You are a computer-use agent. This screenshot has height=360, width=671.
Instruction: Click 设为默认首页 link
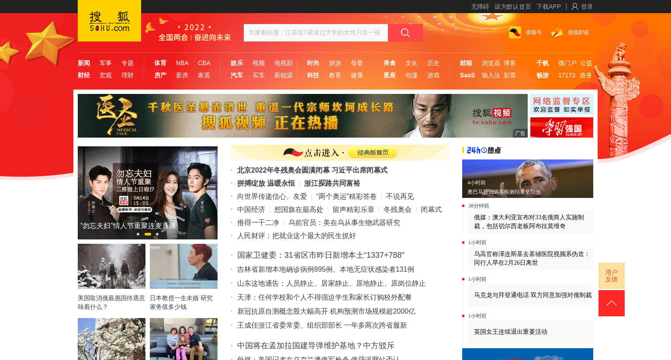(513, 7)
